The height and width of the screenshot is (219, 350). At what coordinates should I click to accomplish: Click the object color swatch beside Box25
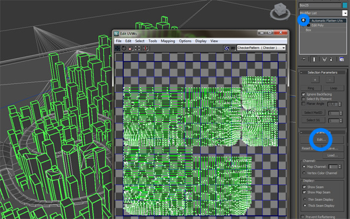tap(345, 5)
